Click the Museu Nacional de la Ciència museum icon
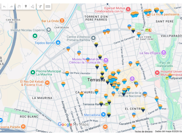182x136 pixels. pos(106,61)
